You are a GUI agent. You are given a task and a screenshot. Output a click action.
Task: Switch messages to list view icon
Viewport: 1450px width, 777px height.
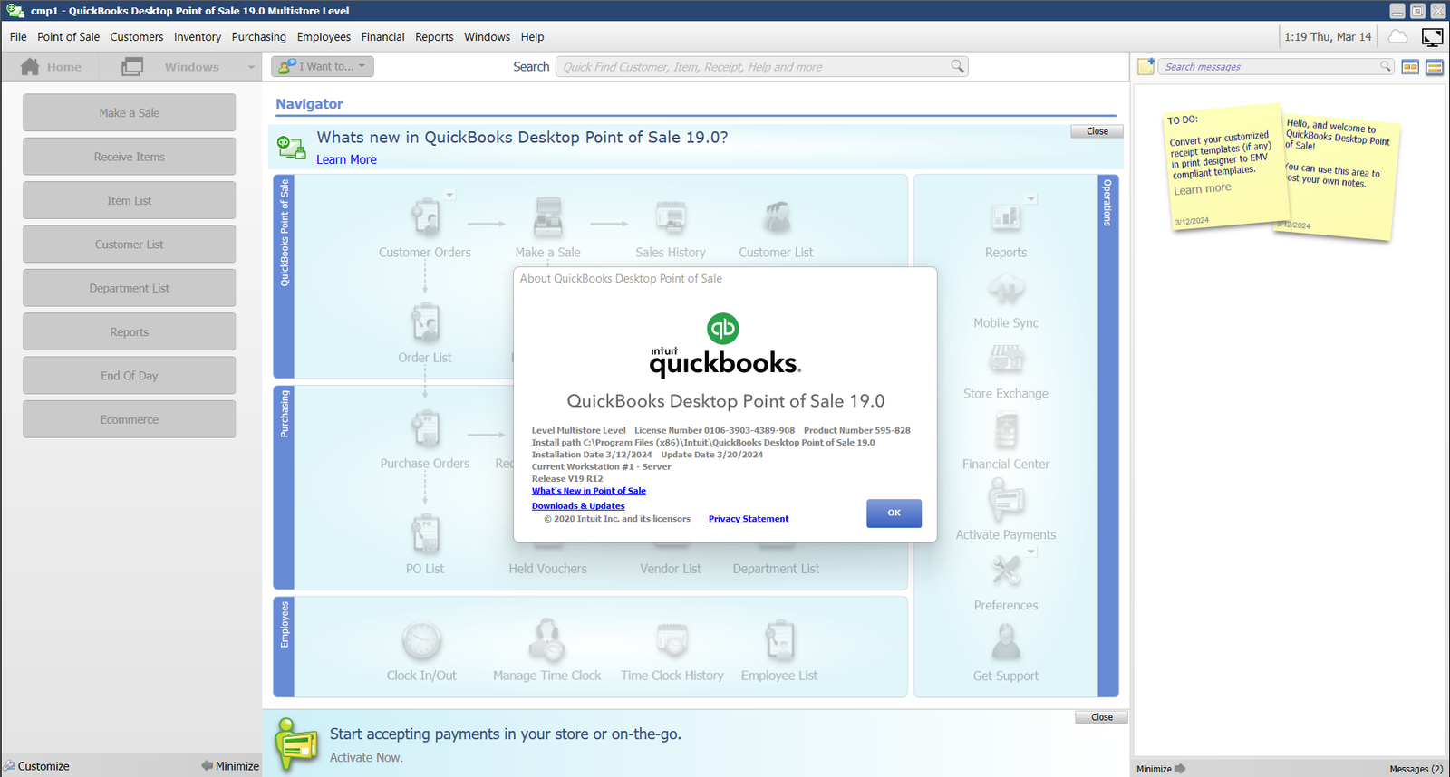coord(1435,67)
